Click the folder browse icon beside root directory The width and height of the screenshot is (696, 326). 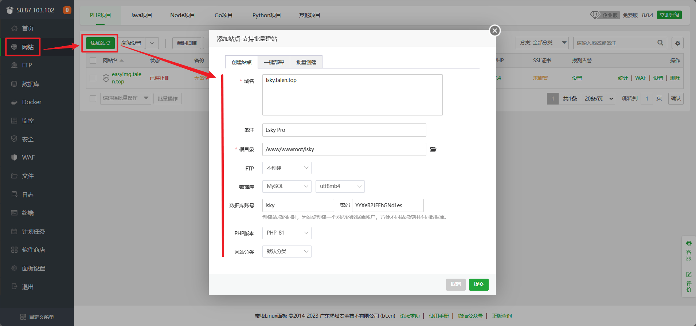tap(433, 149)
